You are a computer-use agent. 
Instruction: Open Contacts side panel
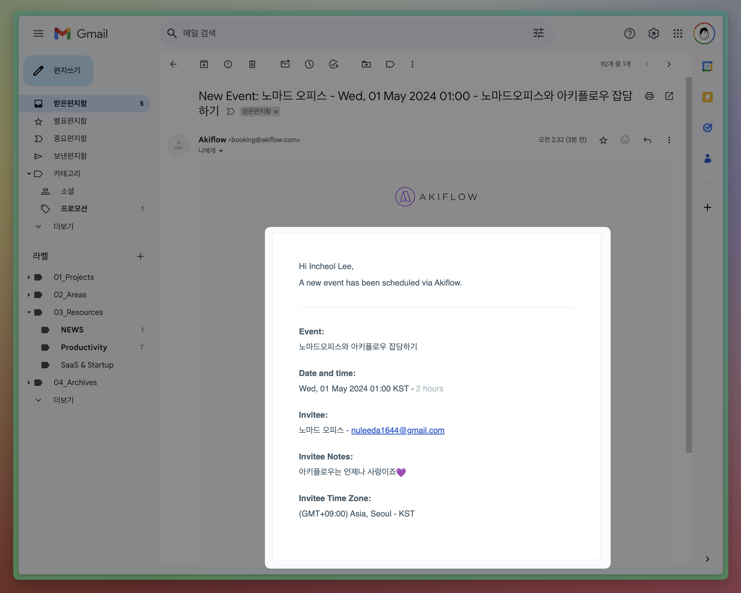707,159
